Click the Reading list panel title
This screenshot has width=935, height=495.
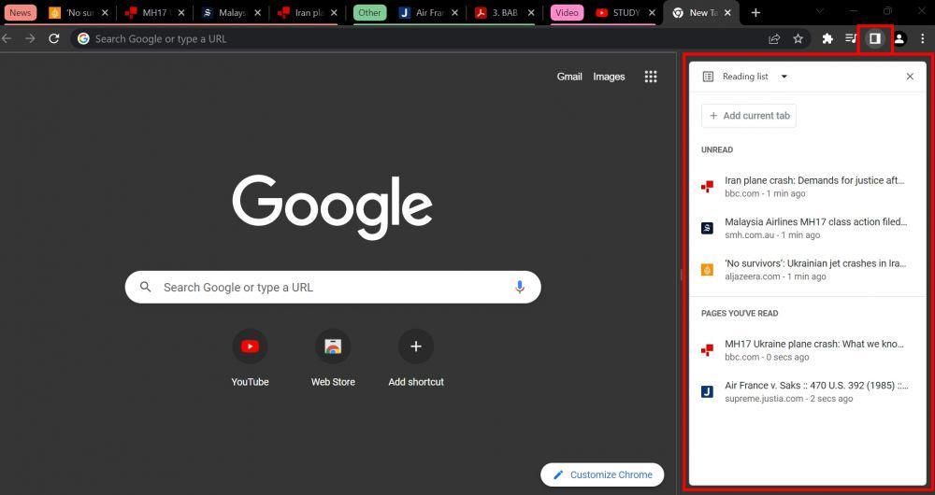click(x=745, y=77)
